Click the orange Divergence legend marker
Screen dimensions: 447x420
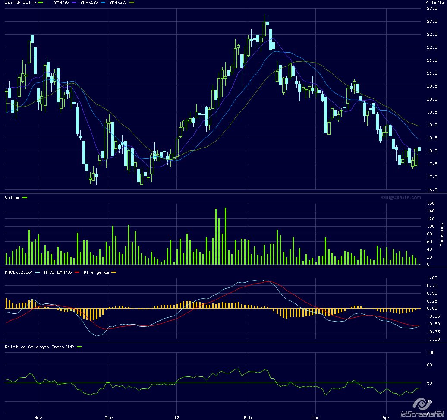coord(113,272)
